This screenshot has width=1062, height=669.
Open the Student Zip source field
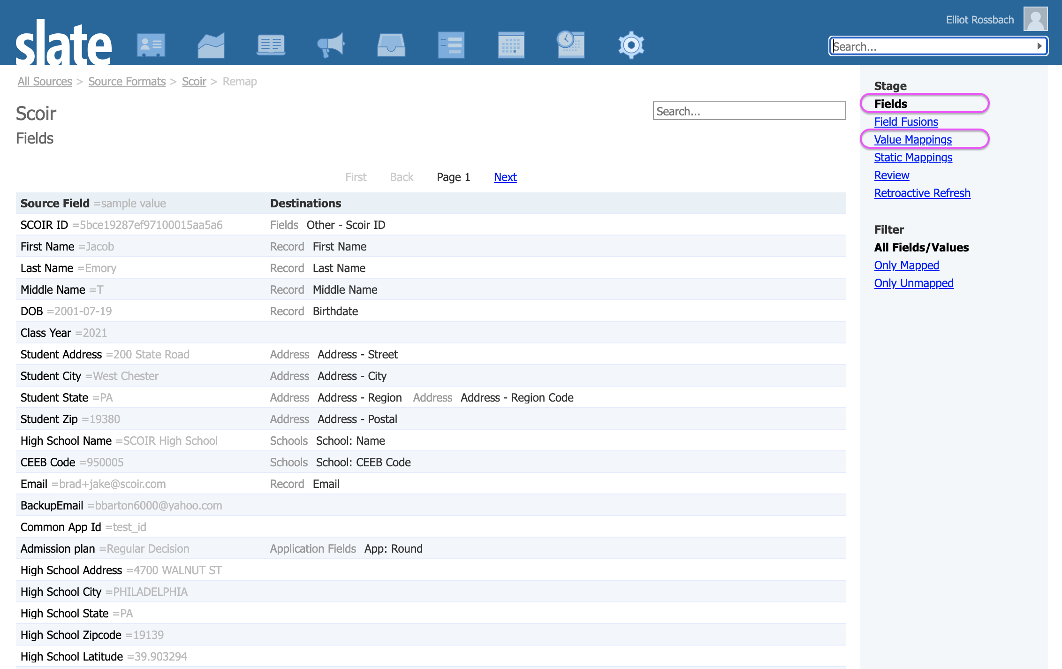click(x=49, y=419)
